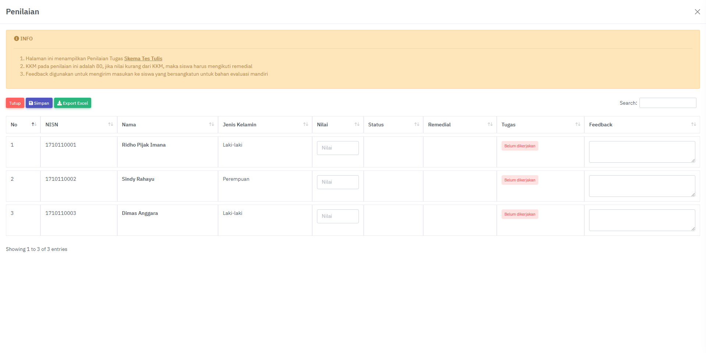Focus the Search input field
The height and width of the screenshot is (353, 706).
667,103
